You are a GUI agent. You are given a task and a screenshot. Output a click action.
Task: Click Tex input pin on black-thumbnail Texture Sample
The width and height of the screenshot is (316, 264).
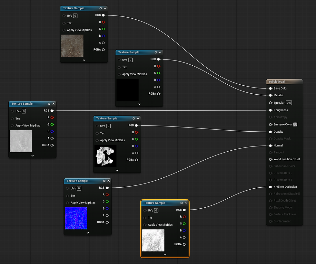[x=119, y=67]
